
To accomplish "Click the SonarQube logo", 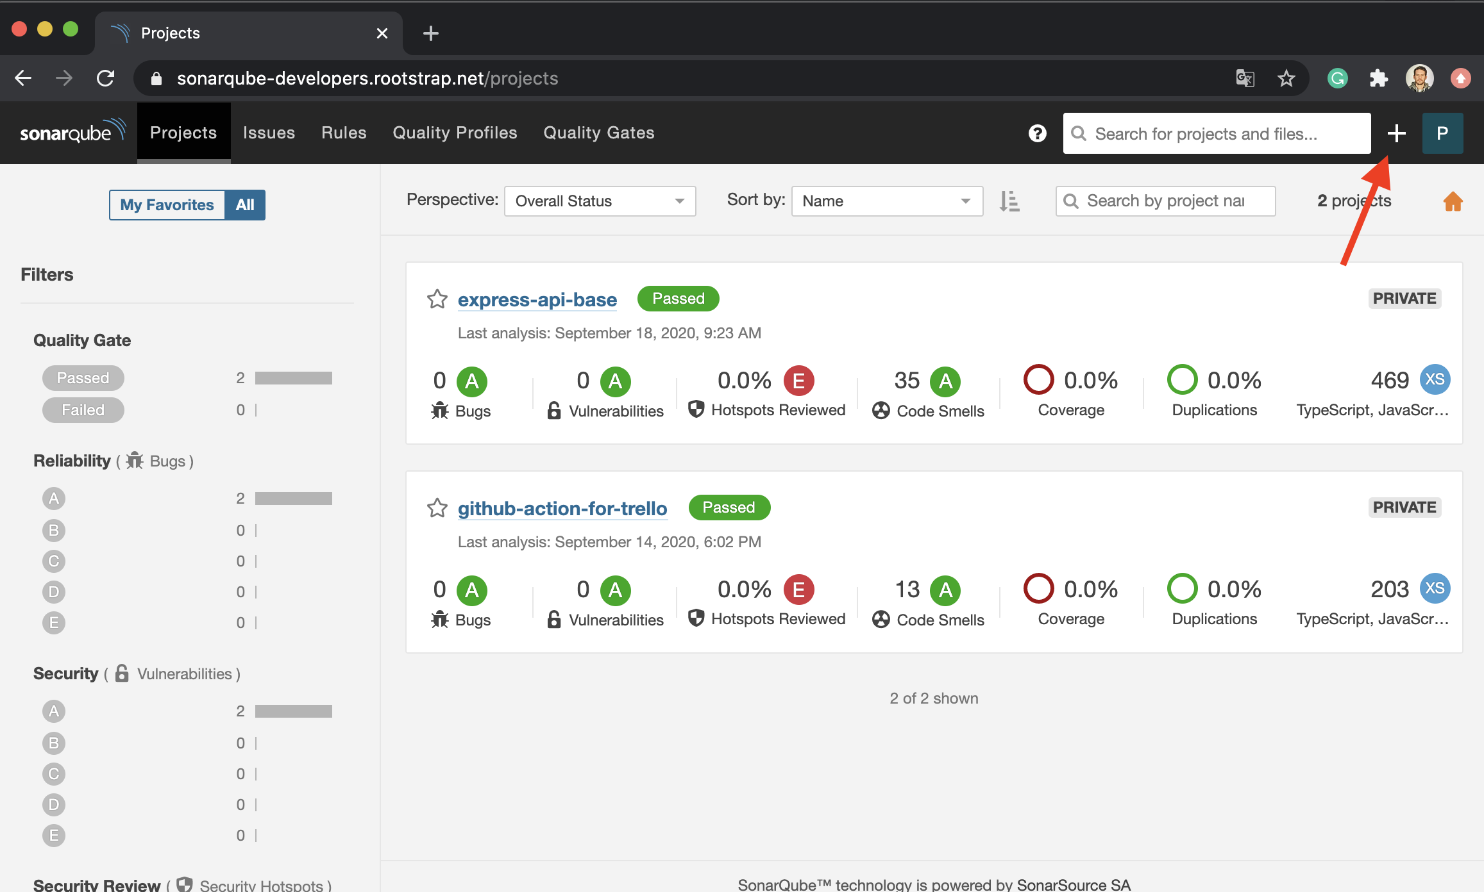I will click(72, 131).
